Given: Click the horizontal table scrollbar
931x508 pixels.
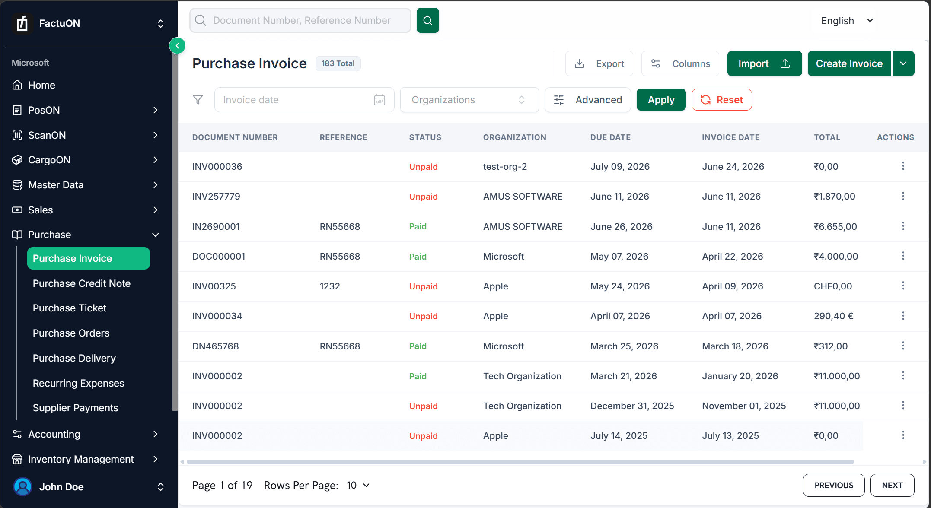Looking at the screenshot, I should pyautogui.click(x=520, y=462).
